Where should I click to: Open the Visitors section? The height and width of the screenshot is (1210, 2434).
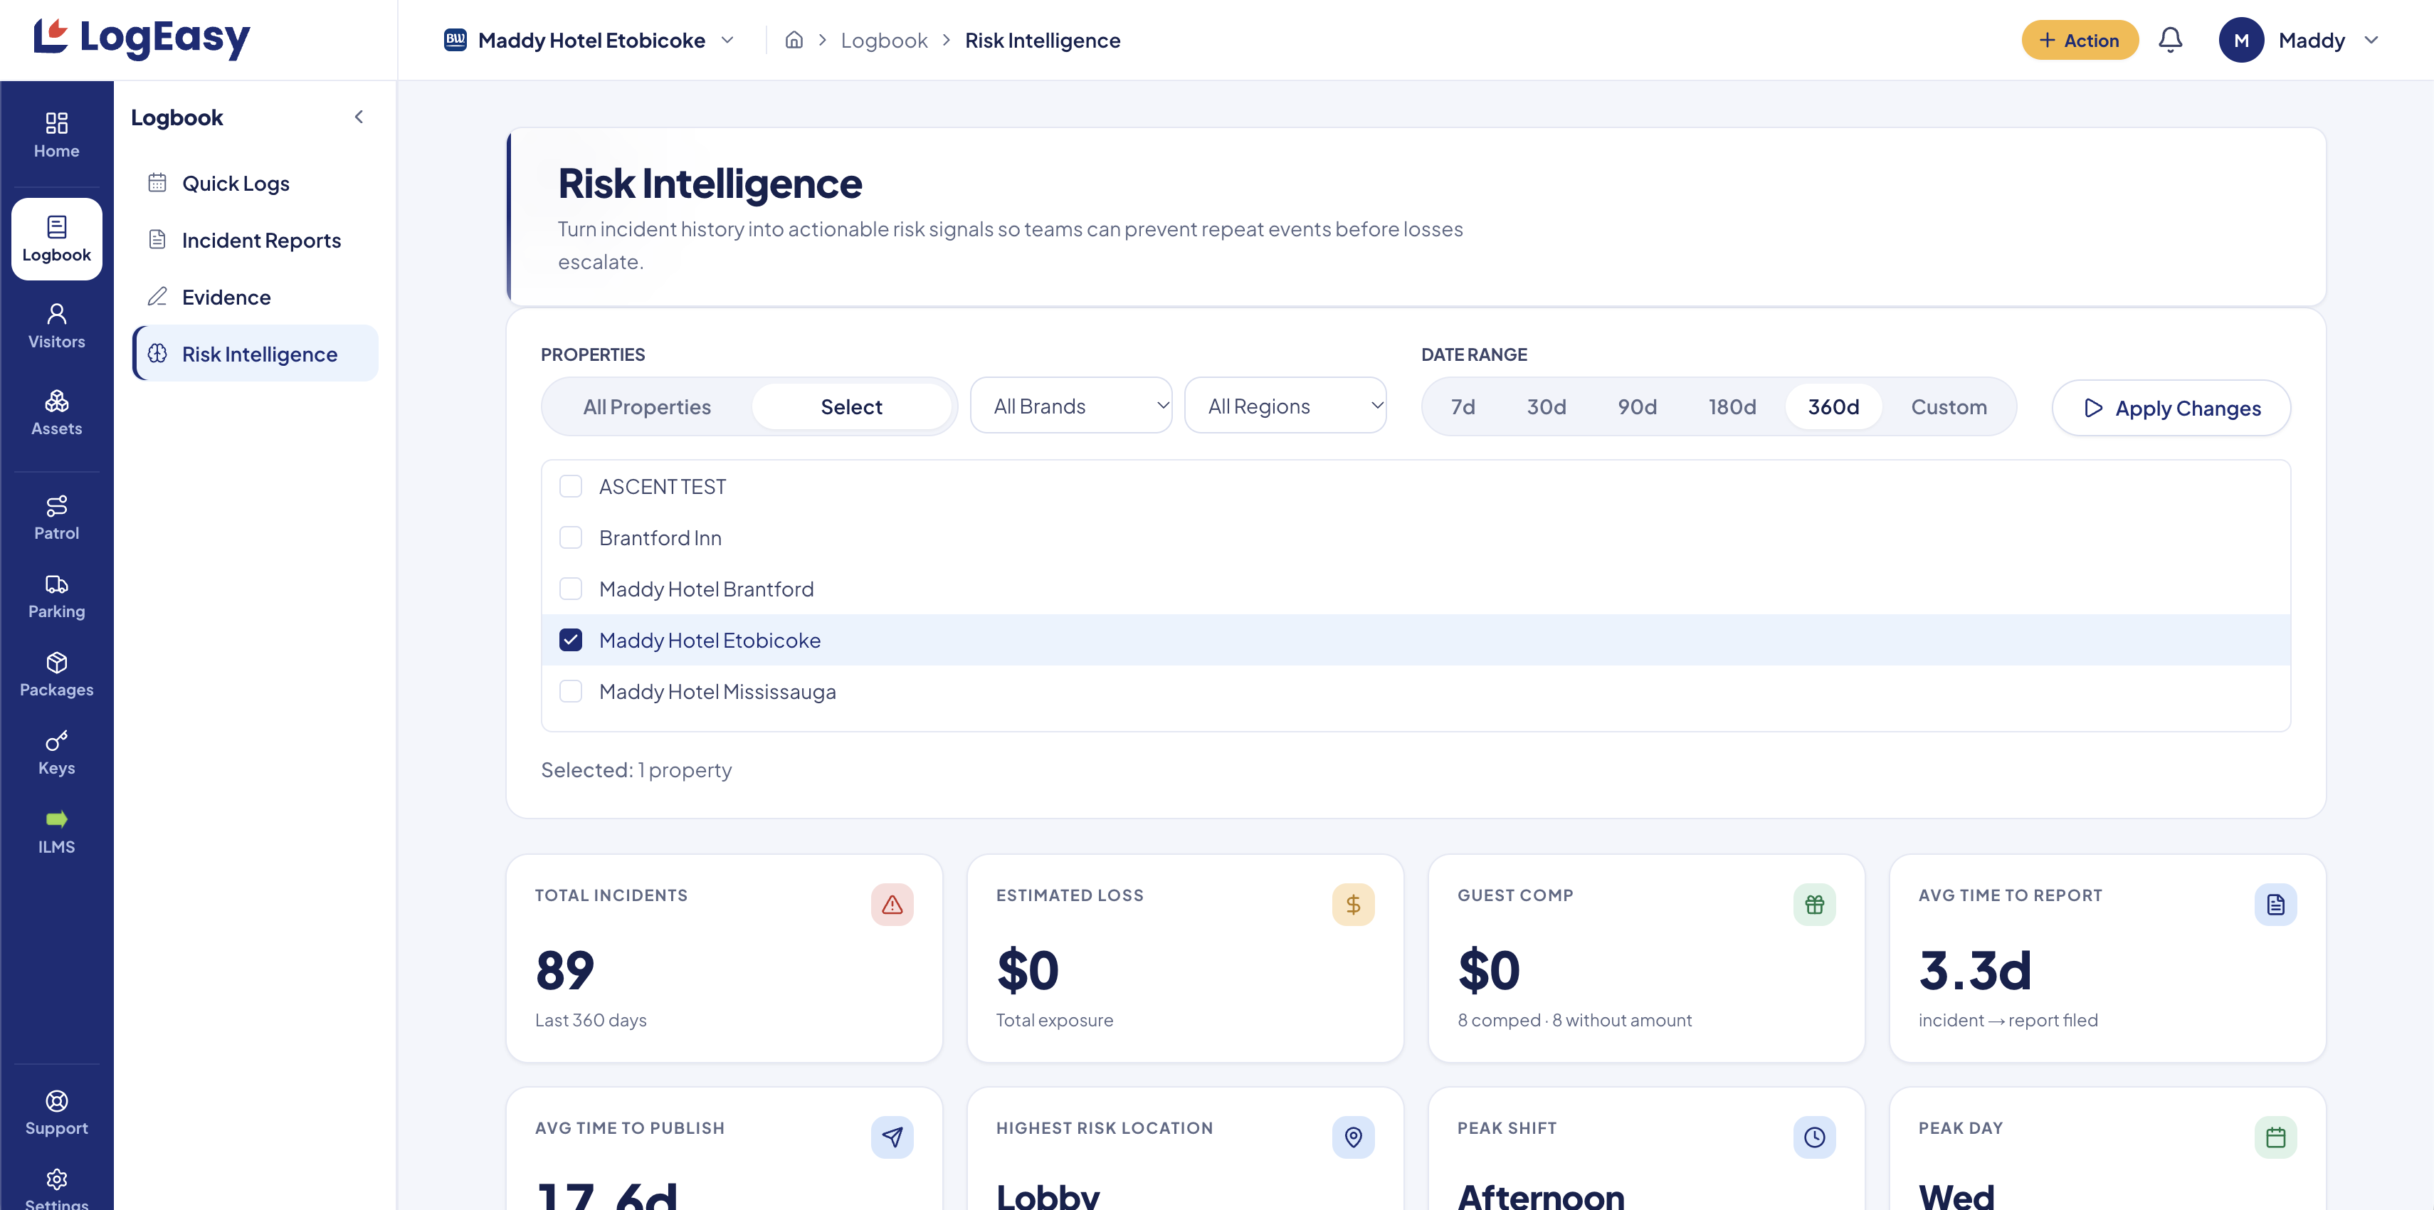[x=57, y=326]
